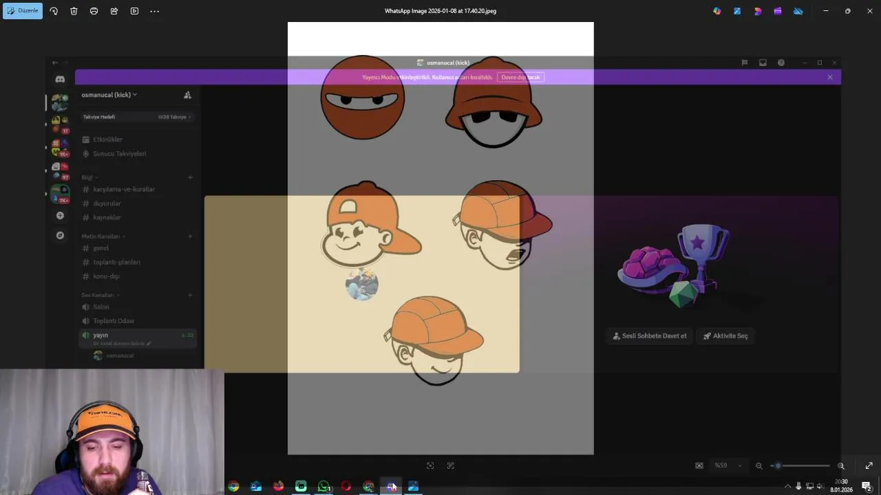Click the multicolored swirl icon in Photos title bar
Image resolution: width=881 pixels, height=495 pixels.
tap(717, 11)
